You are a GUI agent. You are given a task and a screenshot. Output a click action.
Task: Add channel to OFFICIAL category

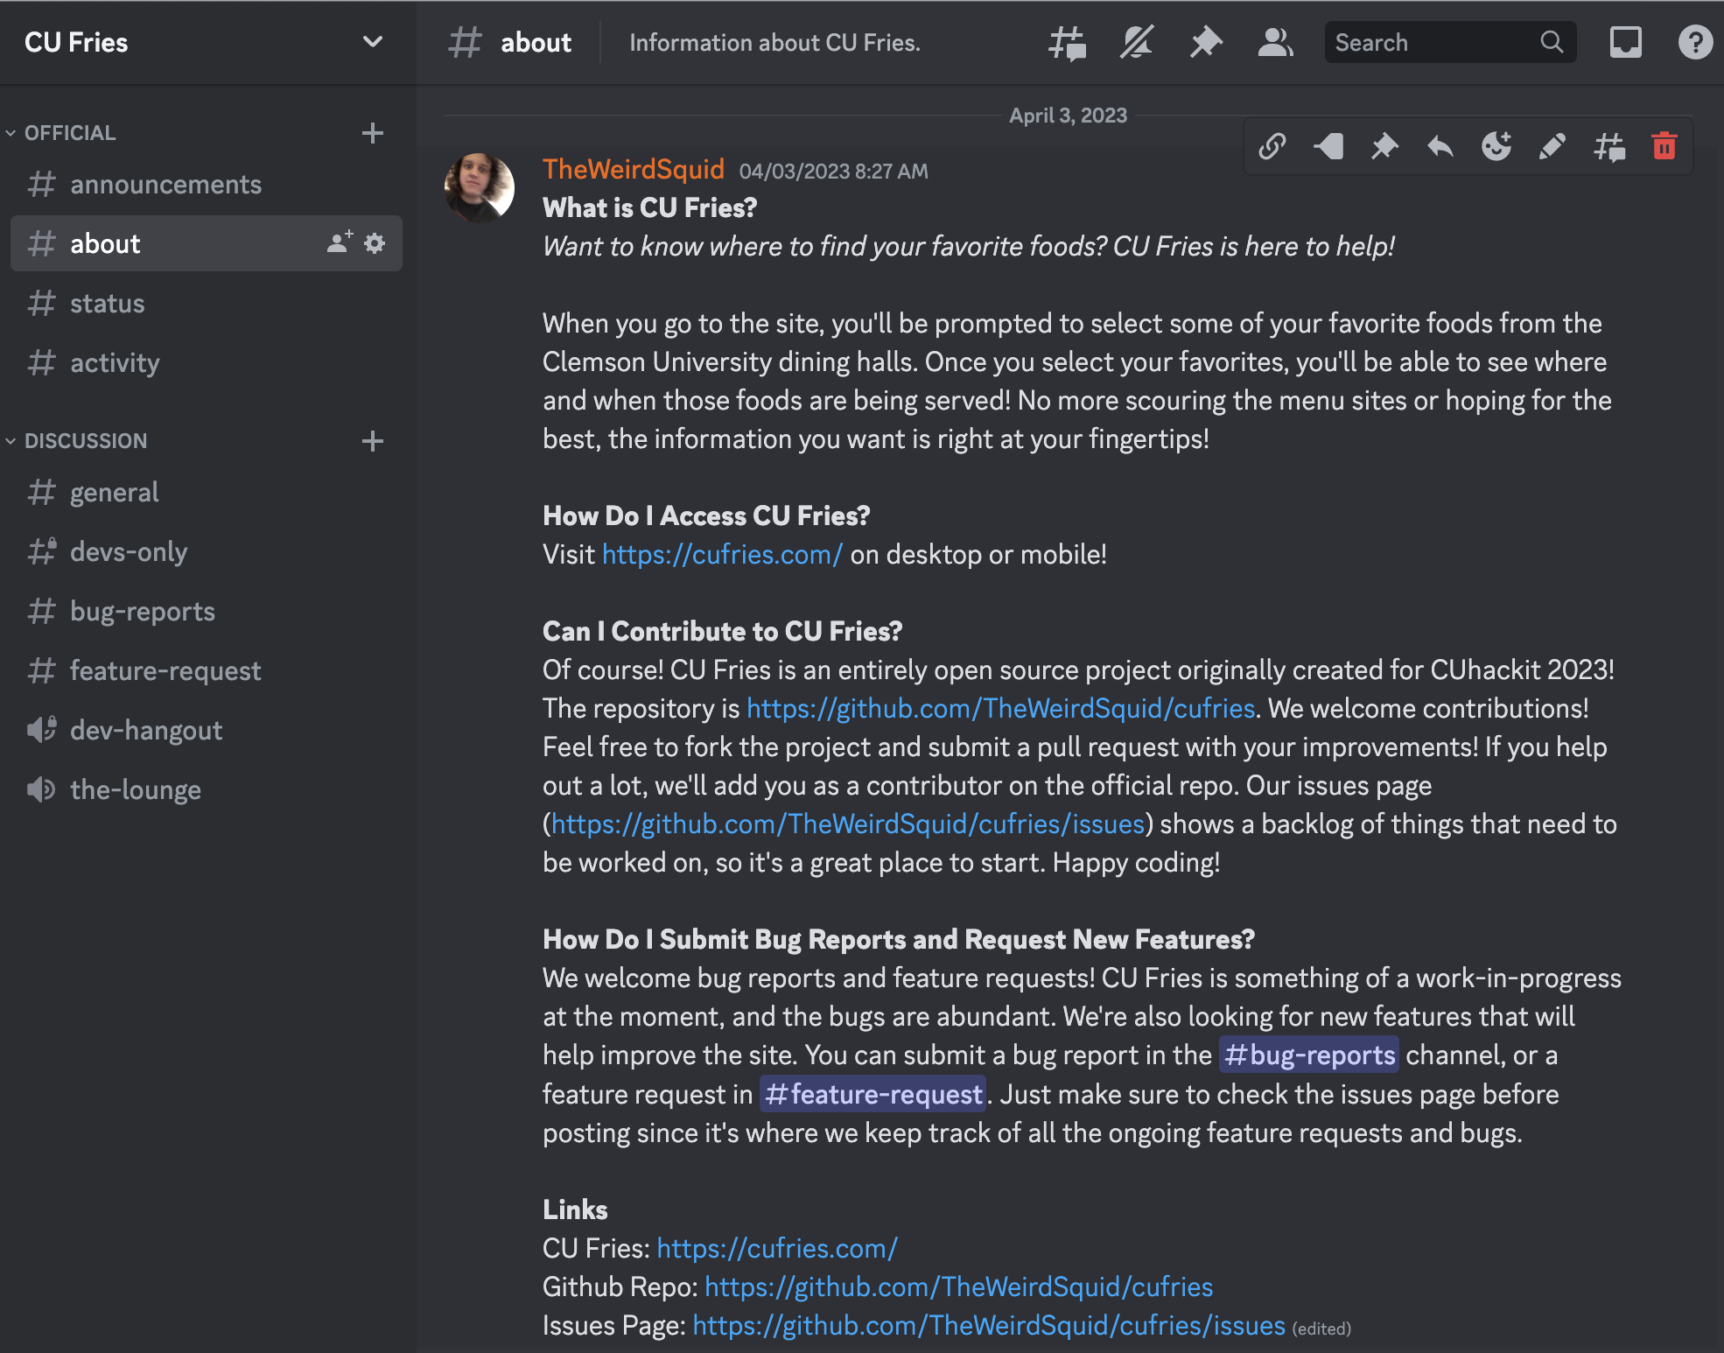pos(373,133)
